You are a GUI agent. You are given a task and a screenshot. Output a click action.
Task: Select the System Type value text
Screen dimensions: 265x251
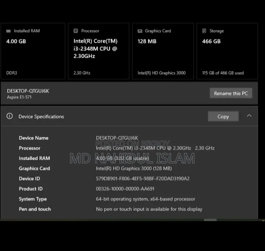pos(145,199)
